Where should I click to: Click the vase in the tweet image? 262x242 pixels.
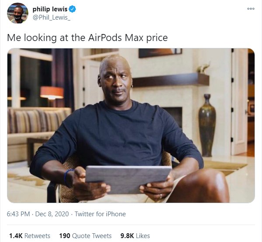tap(207, 125)
